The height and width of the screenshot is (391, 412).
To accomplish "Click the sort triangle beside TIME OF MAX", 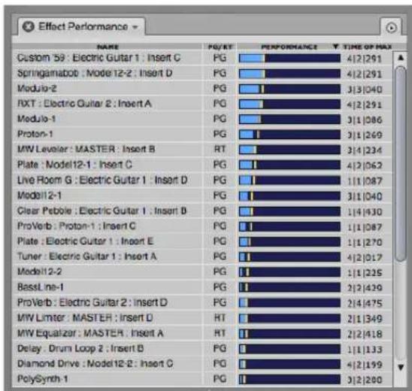I will [335, 47].
